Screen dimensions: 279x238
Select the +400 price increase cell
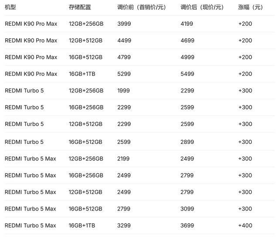[x=245, y=225]
